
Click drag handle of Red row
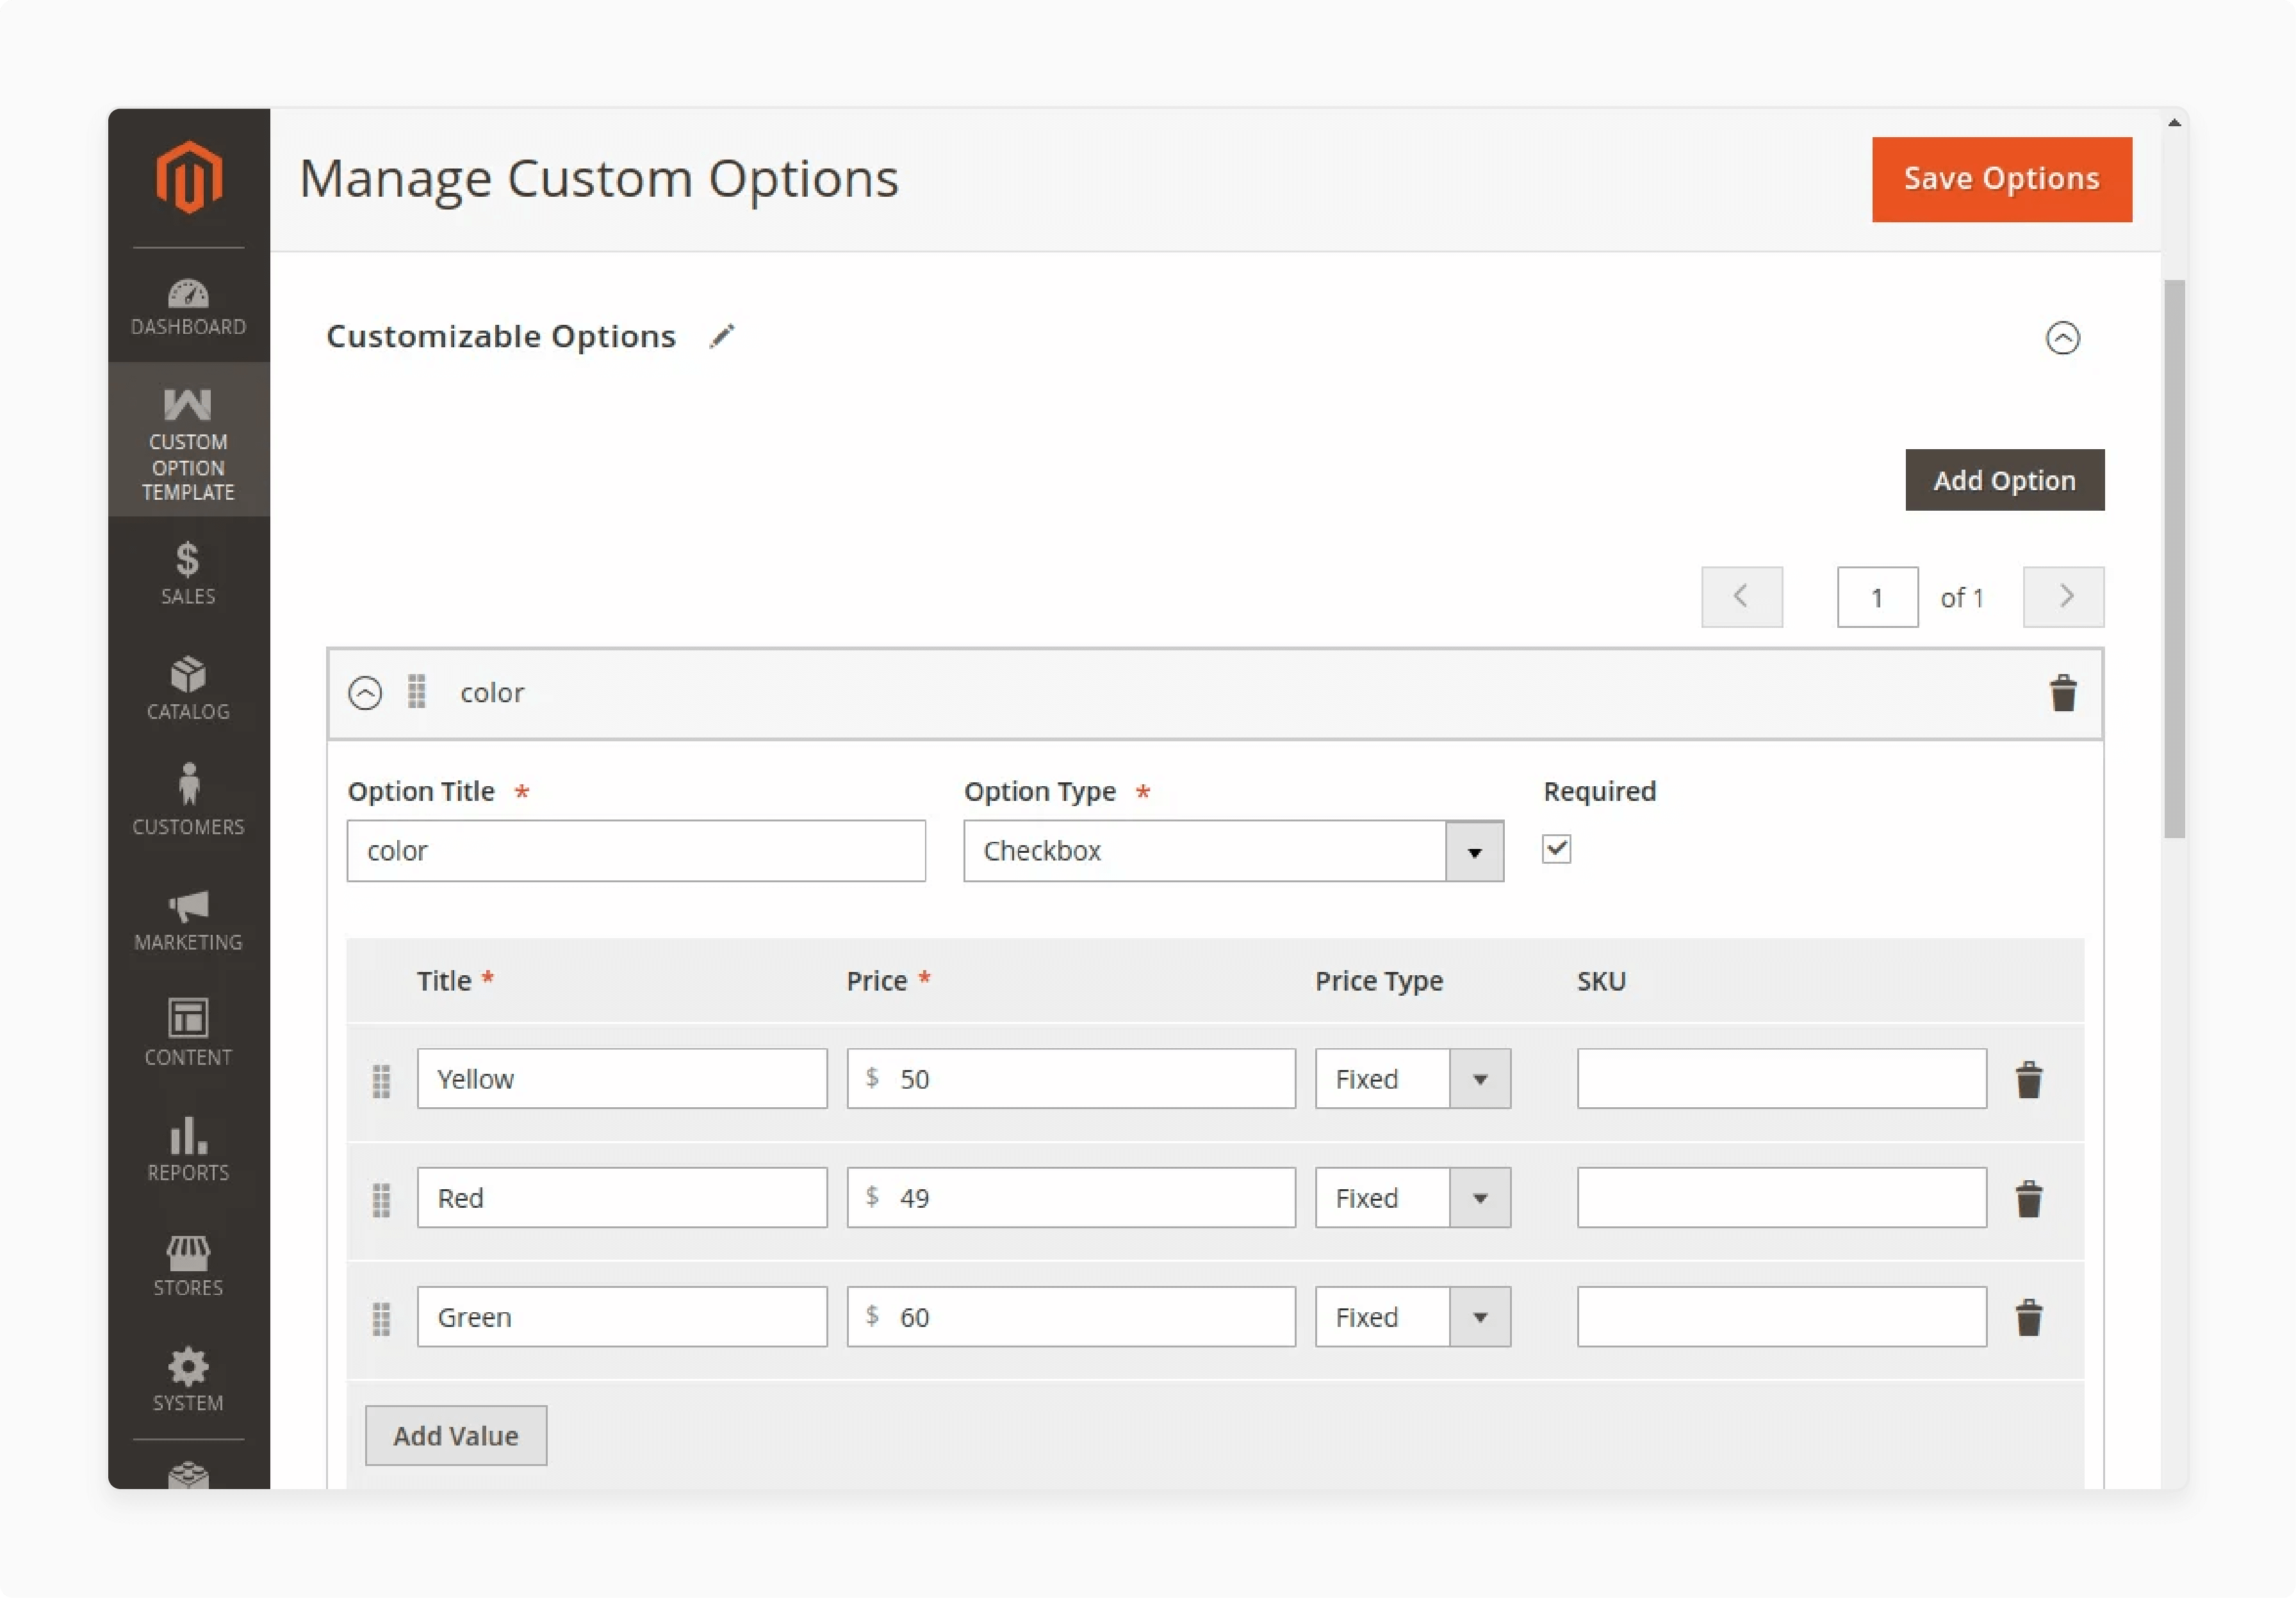pyautogui.click(x=381, y=1200)
